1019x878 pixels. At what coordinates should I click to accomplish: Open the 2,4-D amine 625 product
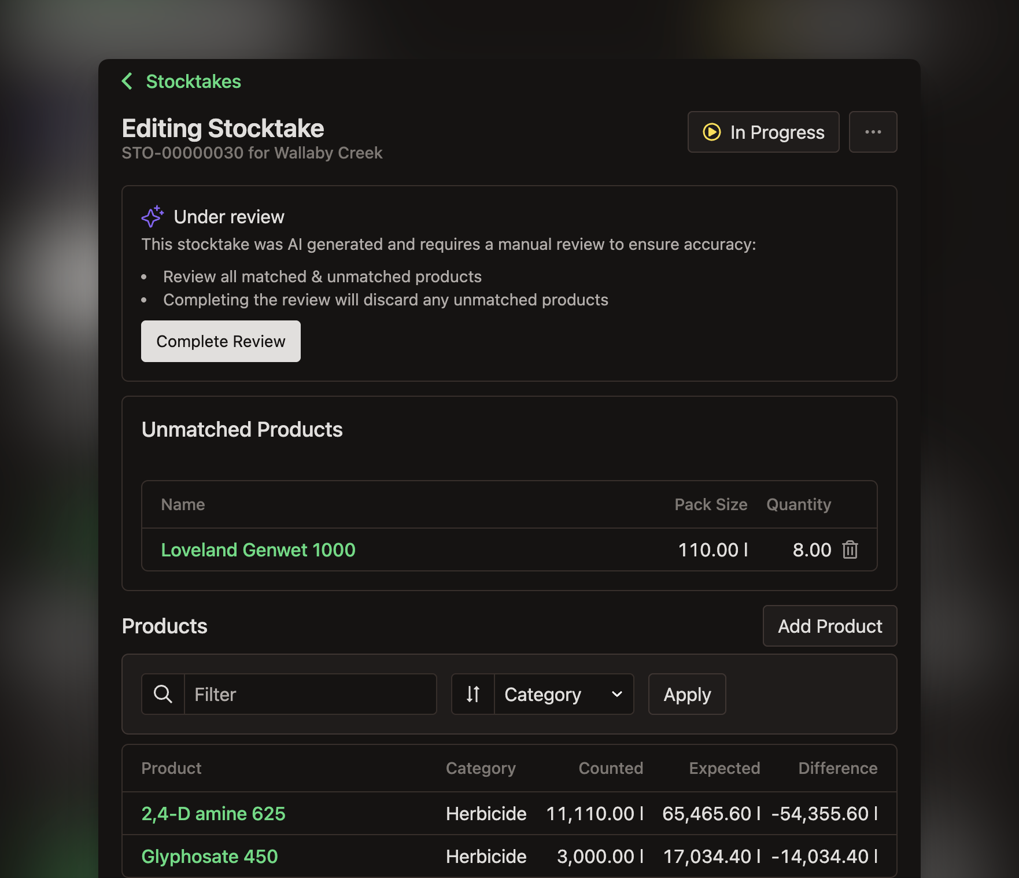(x=213, y=813)
